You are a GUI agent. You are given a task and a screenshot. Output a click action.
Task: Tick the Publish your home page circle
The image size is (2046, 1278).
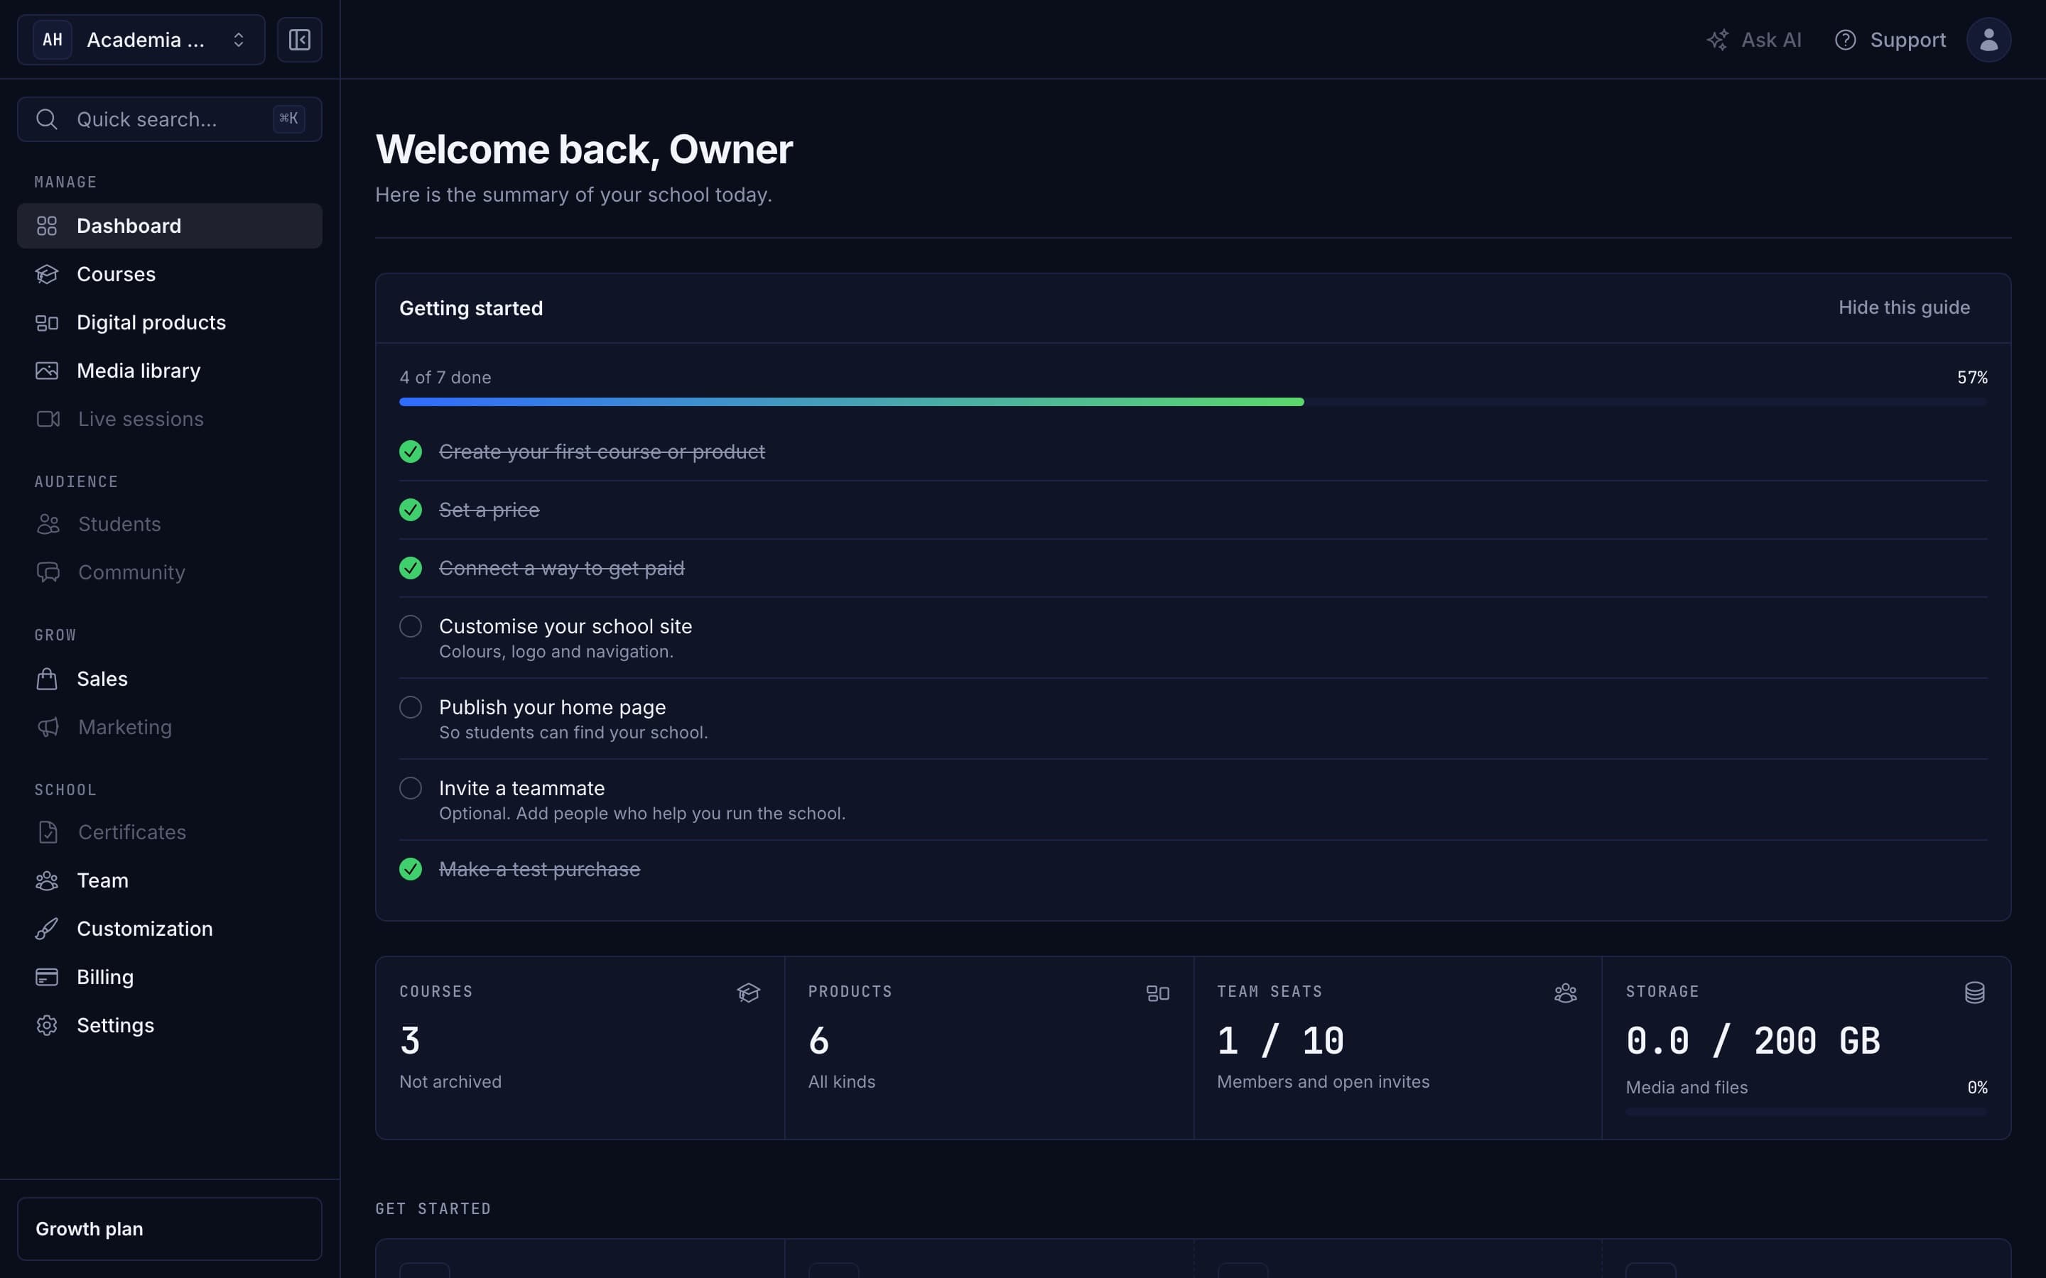click(410, 706)
